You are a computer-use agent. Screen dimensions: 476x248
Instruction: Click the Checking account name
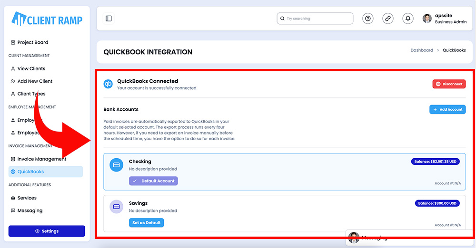tap(140, 162)
